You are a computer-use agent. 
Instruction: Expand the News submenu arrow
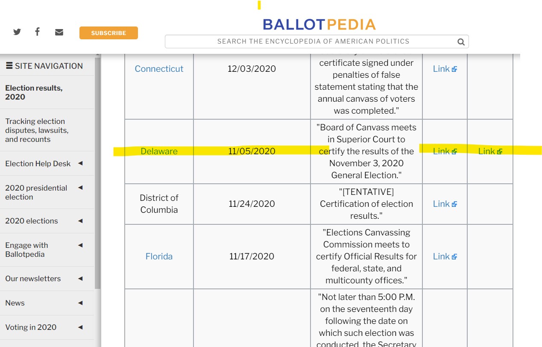pyautogui.click(x=80, y=303)
